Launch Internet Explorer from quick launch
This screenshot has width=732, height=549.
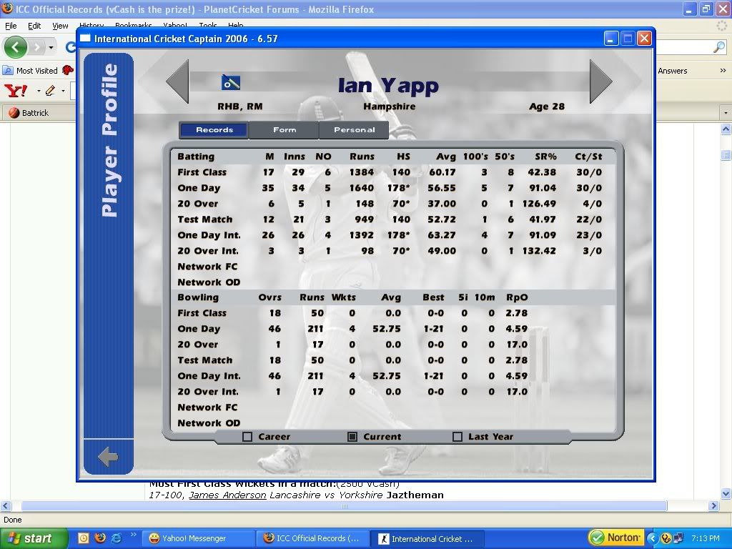click(x=117, y=538)
